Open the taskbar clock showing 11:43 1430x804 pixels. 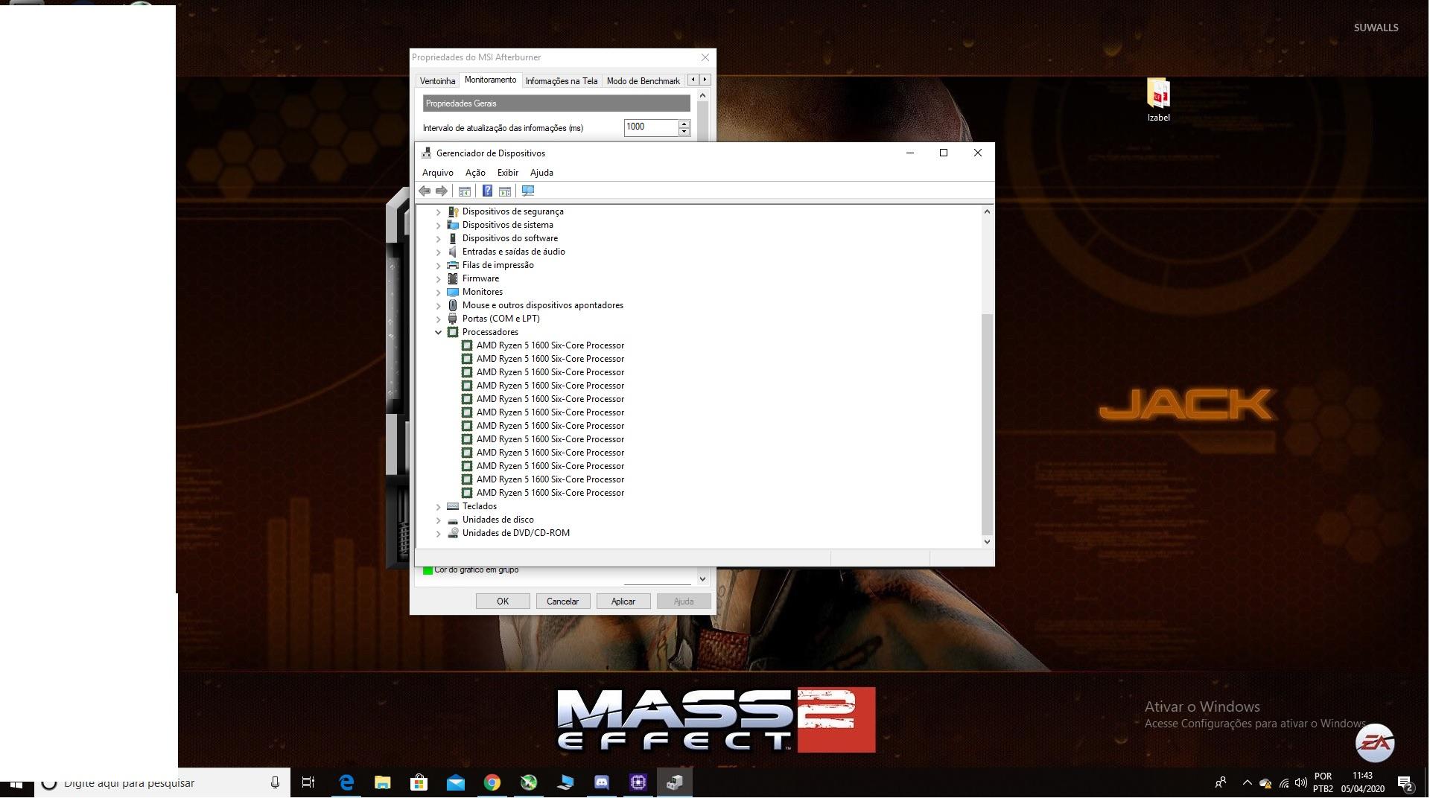coord(1362,782)
